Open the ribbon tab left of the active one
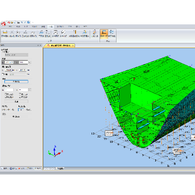195x195 pixels. pos(43,26)
